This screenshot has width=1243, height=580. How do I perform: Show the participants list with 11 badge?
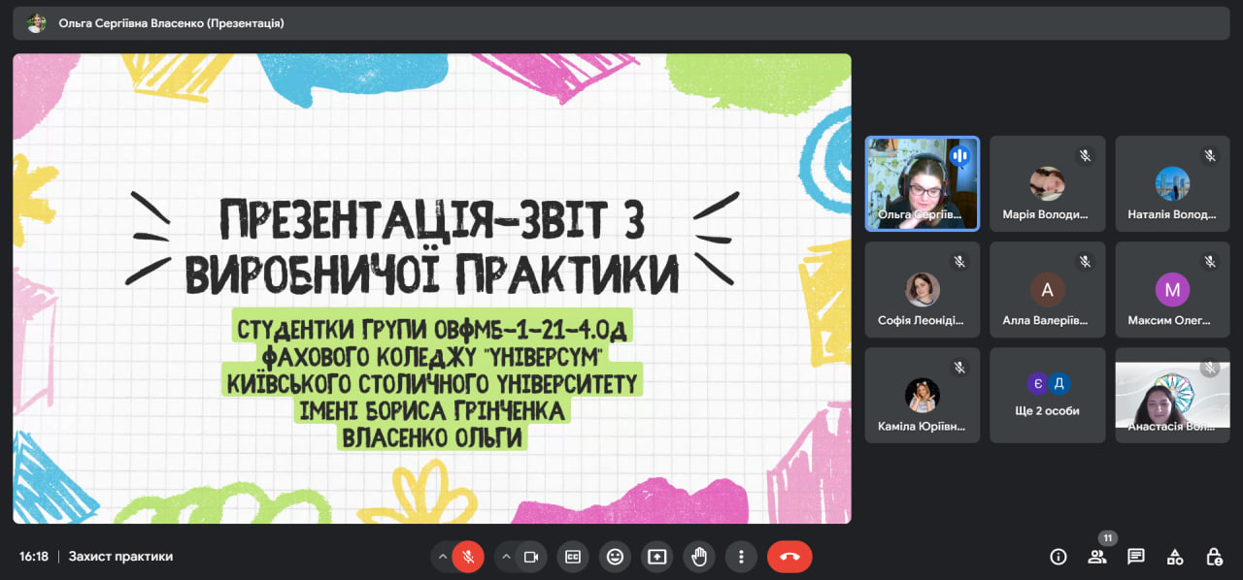(1097, 555)
